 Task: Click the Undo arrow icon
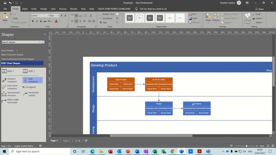pos(10,3)
